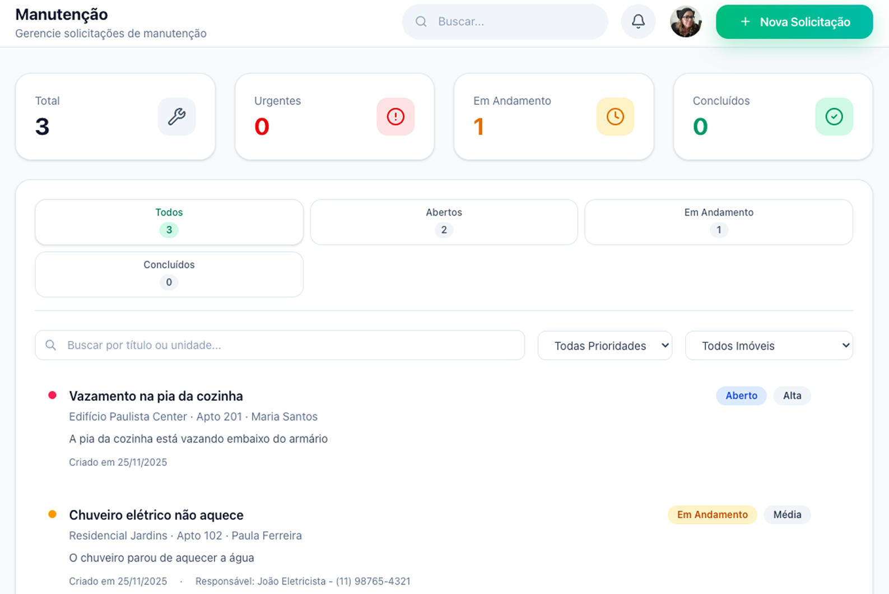This screenshot has width=889, height=594.
Task: Click the magnifier icon in top search bar
Action: tap(421, 22)
